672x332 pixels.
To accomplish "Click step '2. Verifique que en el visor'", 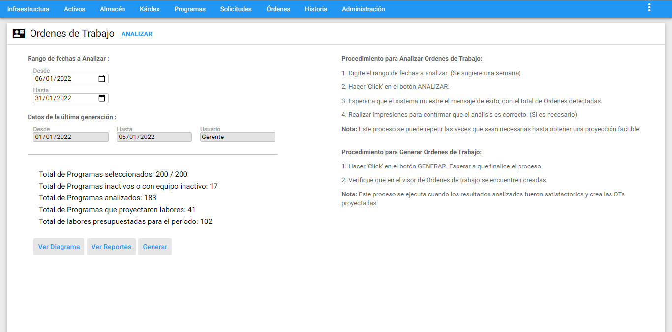I will (444, 180).
